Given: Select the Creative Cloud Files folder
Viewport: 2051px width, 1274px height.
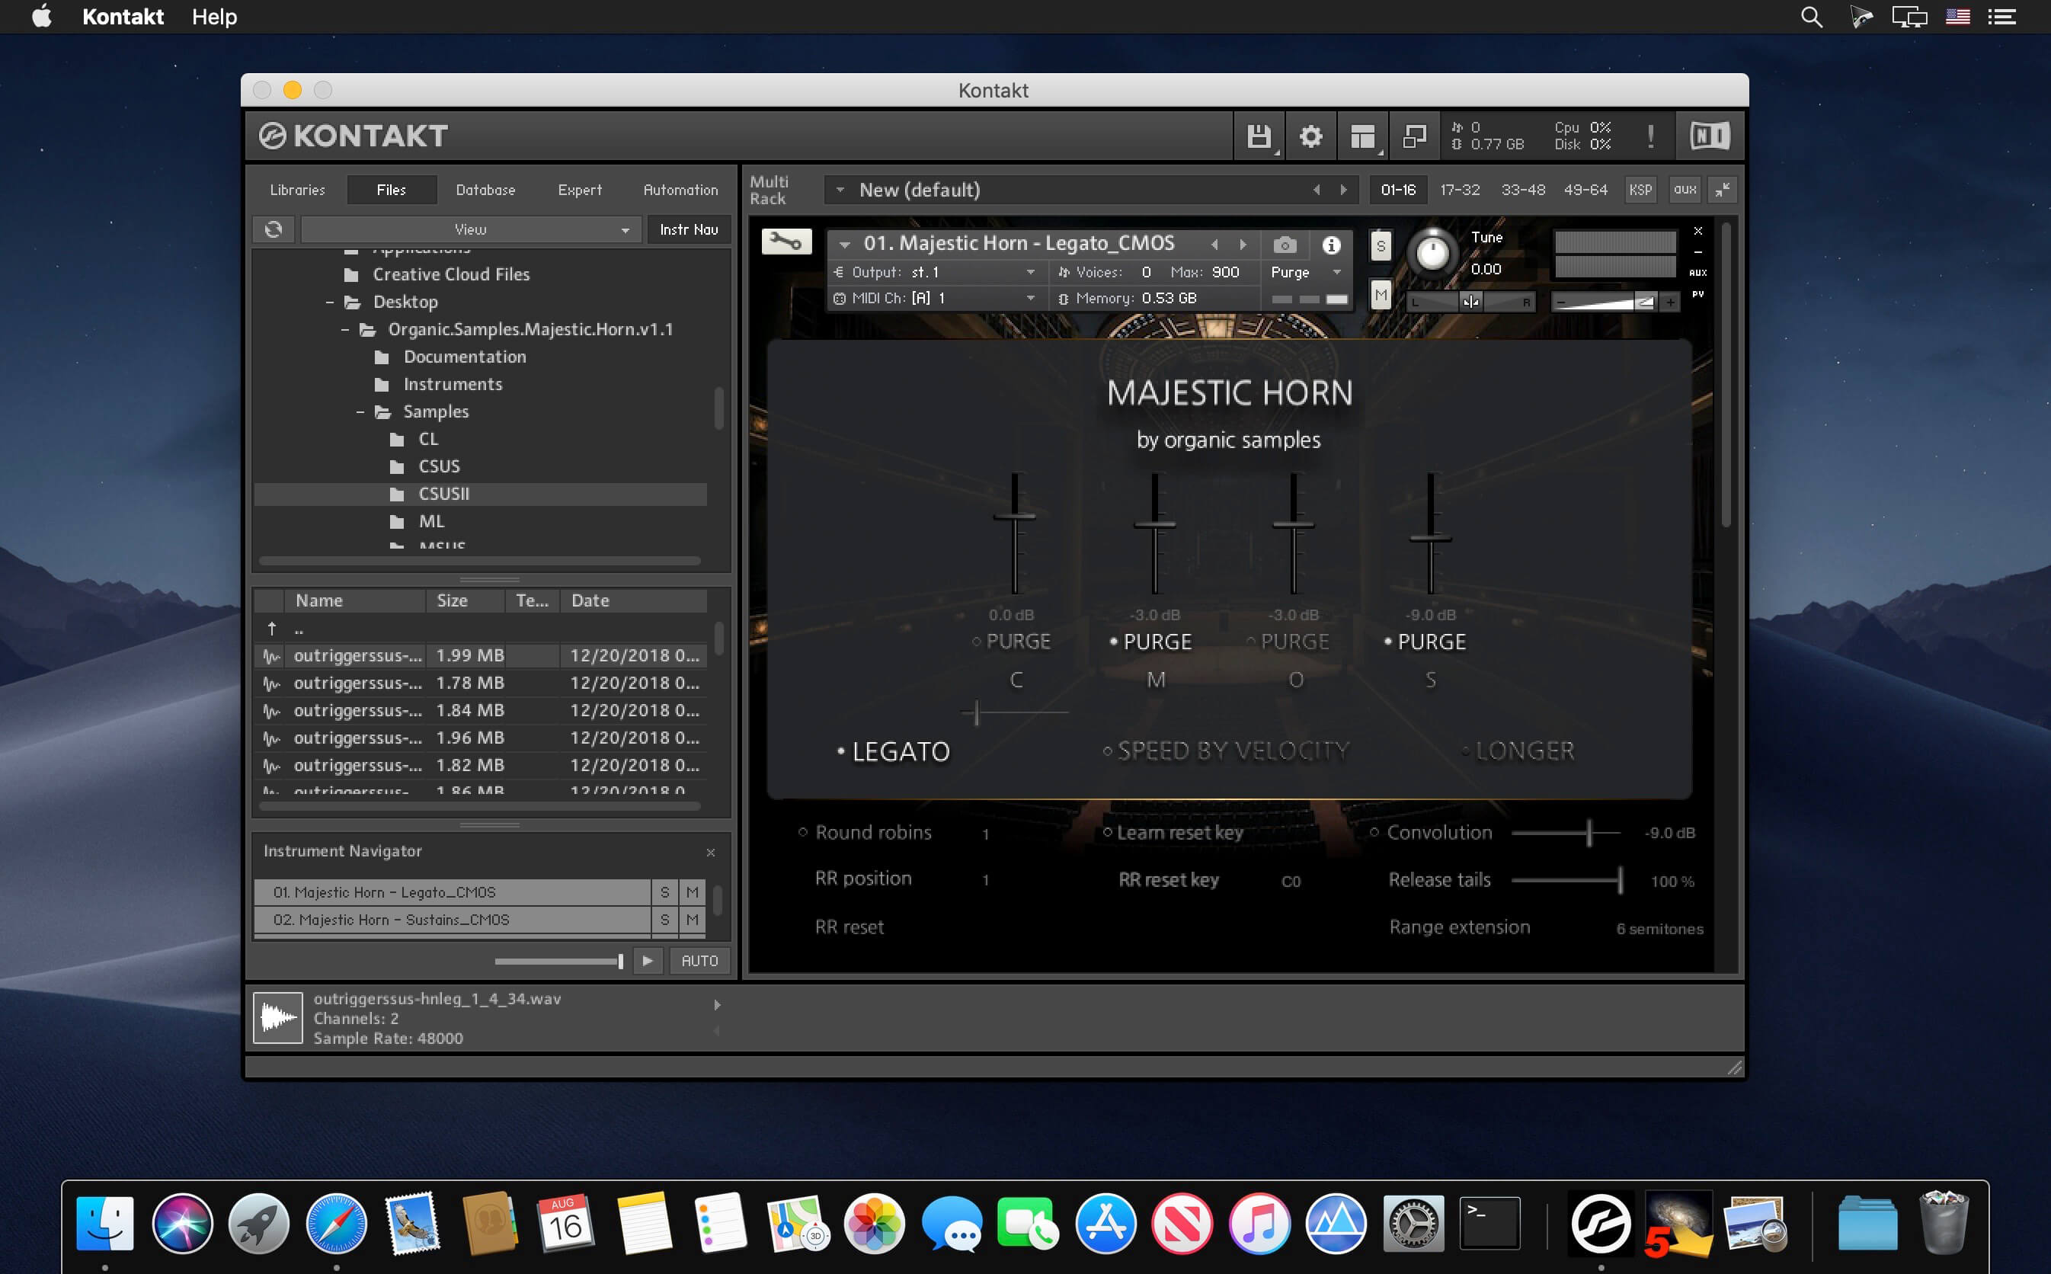Looking at the screenshot, I should coord(450,274).
